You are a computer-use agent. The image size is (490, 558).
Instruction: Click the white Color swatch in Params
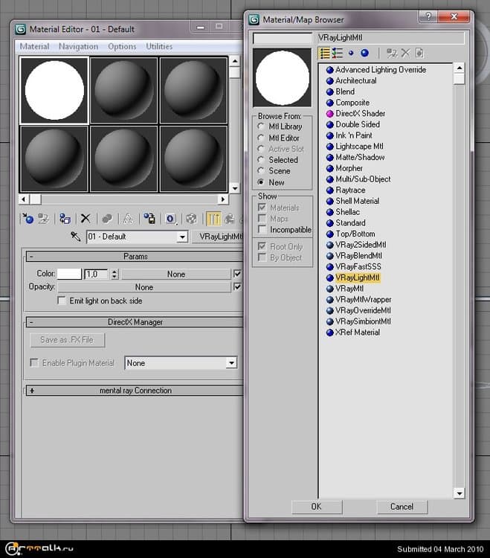point(69,275)
